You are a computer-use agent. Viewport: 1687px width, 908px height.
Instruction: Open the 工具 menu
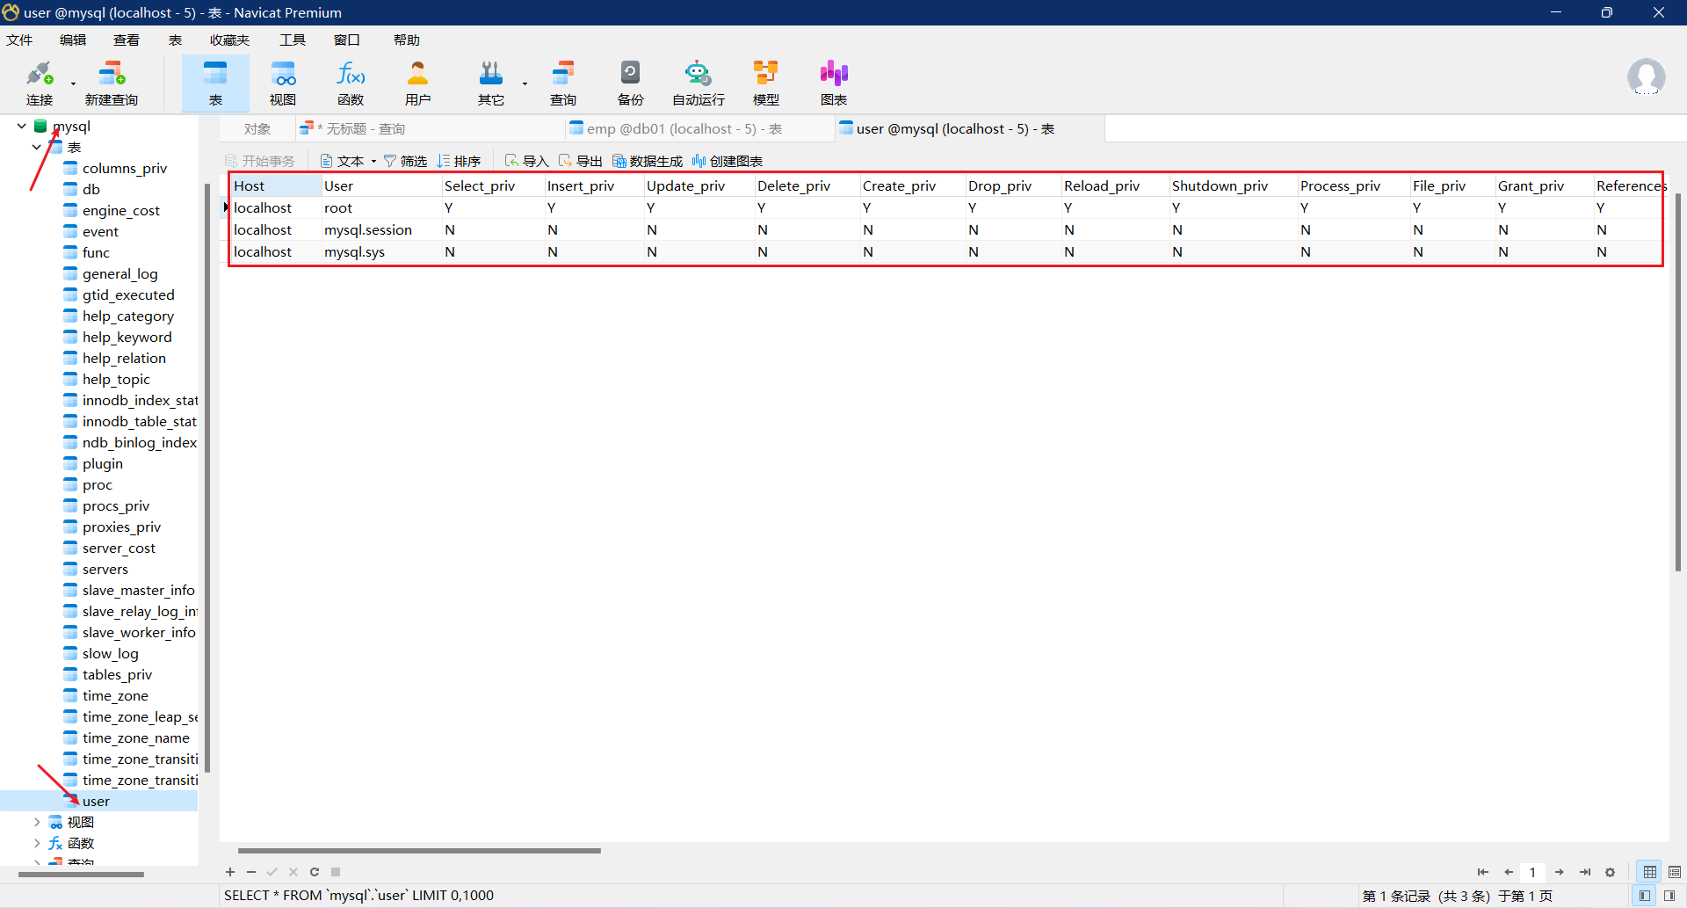[293, 40]
